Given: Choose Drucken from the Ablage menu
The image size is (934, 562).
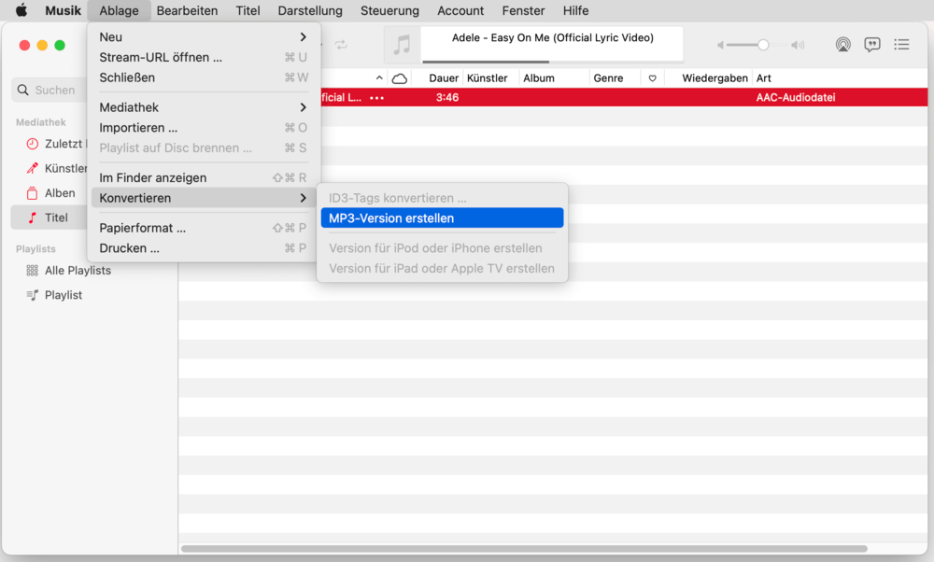Looking at the screenshot, I should point(203,247).
